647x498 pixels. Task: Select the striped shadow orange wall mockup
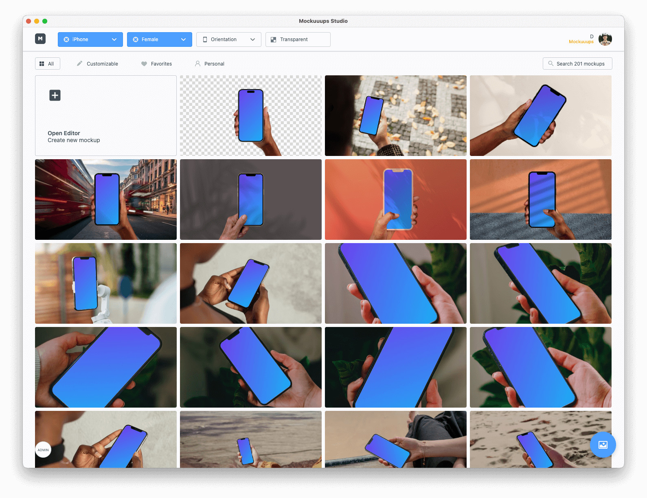pos(541,200)
